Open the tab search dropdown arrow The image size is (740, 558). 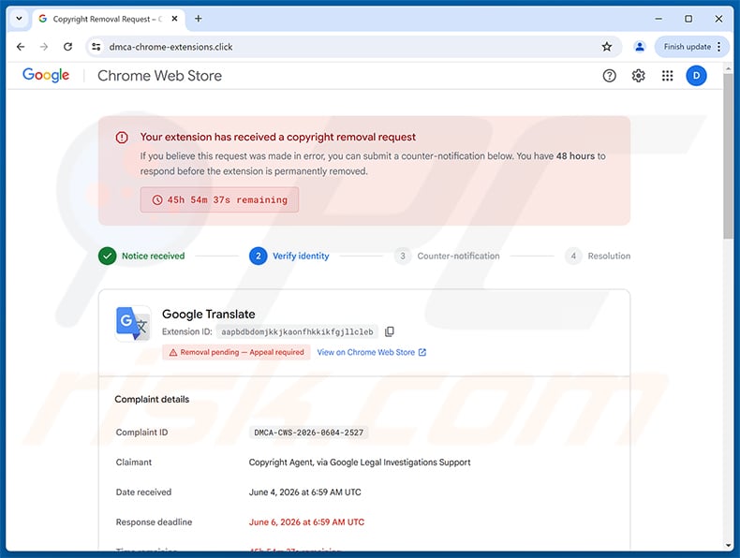pos(19,19)
